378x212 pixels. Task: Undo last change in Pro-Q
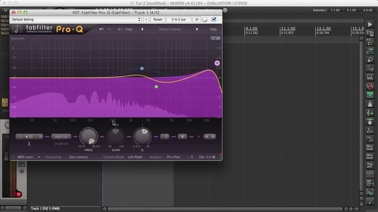click(x=102, y=29)
